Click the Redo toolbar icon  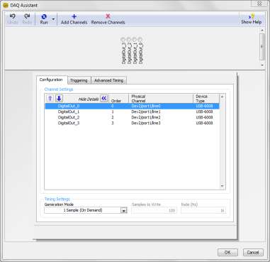(27, 16)
